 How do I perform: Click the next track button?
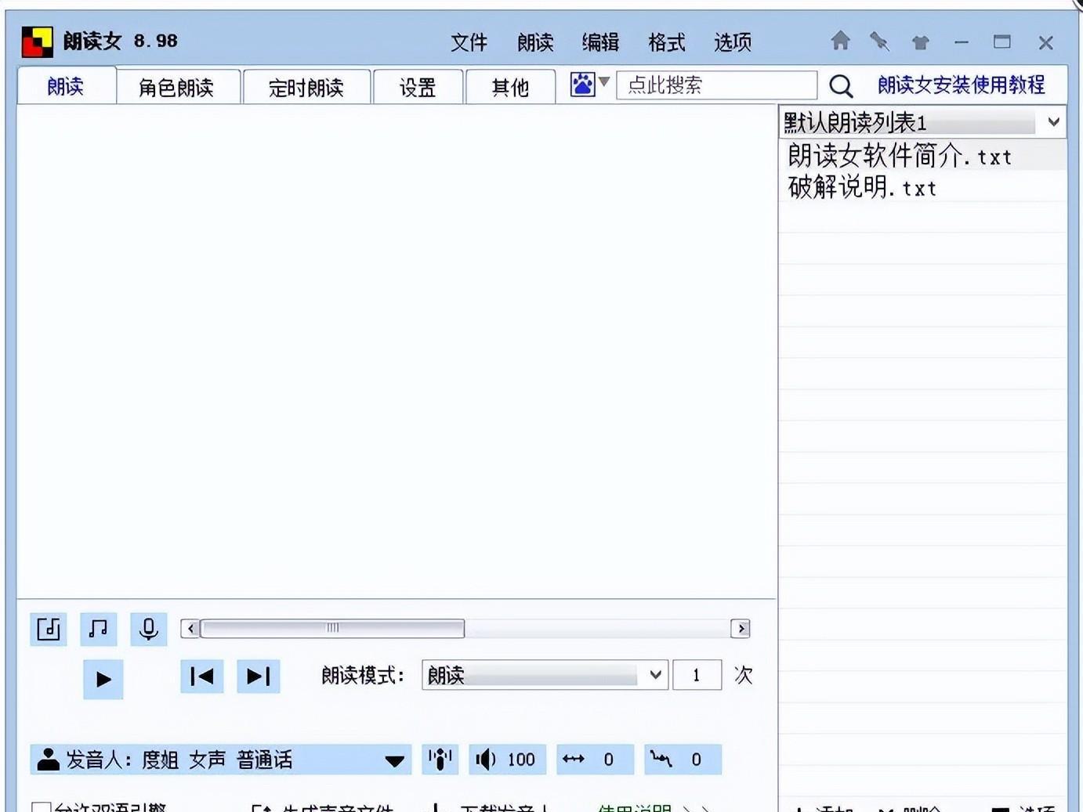tap(259, 677)
